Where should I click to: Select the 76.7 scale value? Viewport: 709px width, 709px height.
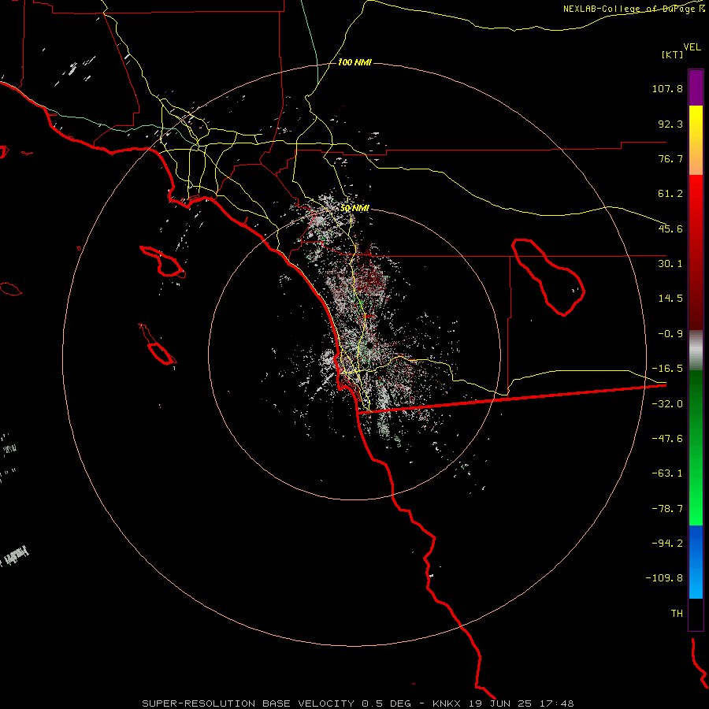(670, 158)
